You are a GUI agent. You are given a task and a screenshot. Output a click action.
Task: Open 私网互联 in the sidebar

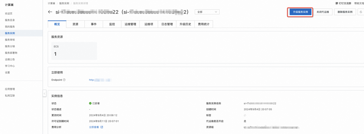pyautogui.click(x=10, y=96)
